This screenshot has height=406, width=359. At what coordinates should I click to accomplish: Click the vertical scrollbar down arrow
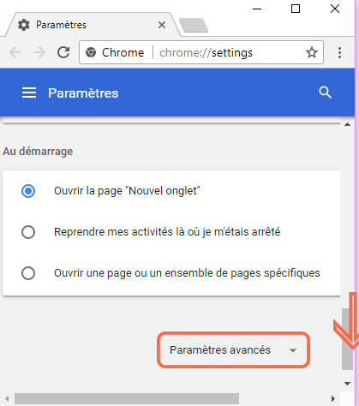coord(347,384)
